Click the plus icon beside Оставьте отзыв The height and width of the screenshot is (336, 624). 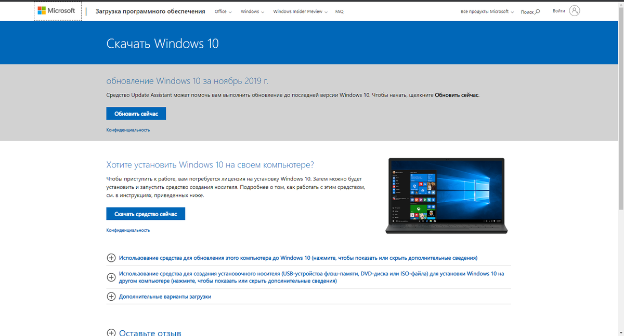click(111, 332)
